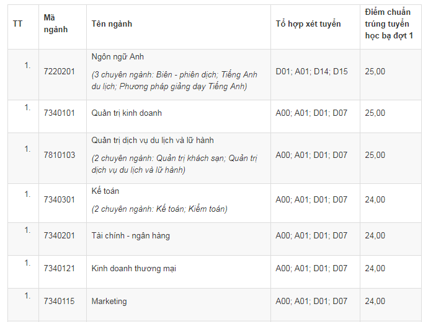Click major code 7340115
The width and height of the screenshot is (441, 322).
point(59,302)
